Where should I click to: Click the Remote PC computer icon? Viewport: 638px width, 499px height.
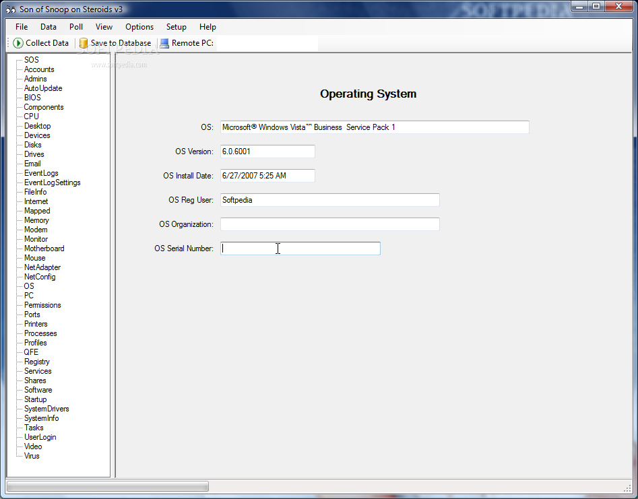[x=164, y=43]
